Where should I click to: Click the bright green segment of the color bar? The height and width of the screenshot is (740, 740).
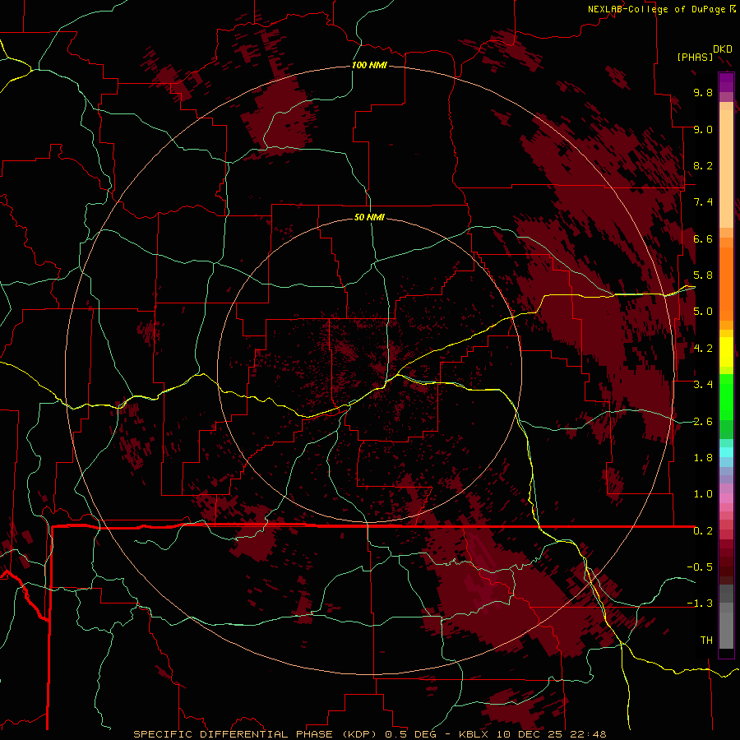point(726,396)
